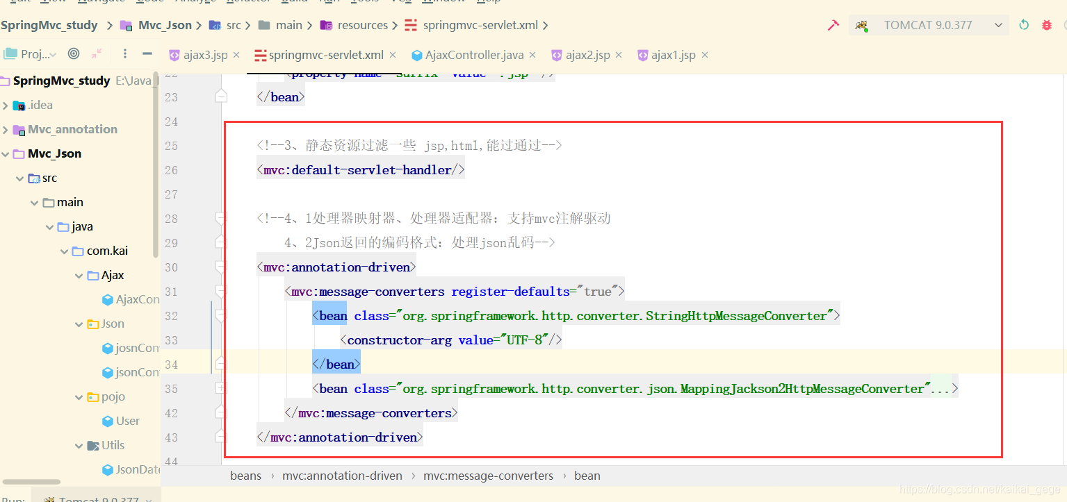
Task: Click the green Rerun icon
Action: [x=1024, y=25]
